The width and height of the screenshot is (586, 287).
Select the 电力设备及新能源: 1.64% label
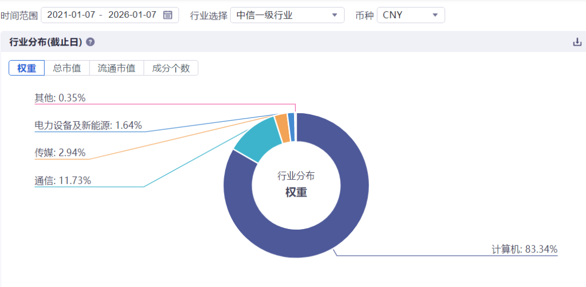(x=88, y=126)
